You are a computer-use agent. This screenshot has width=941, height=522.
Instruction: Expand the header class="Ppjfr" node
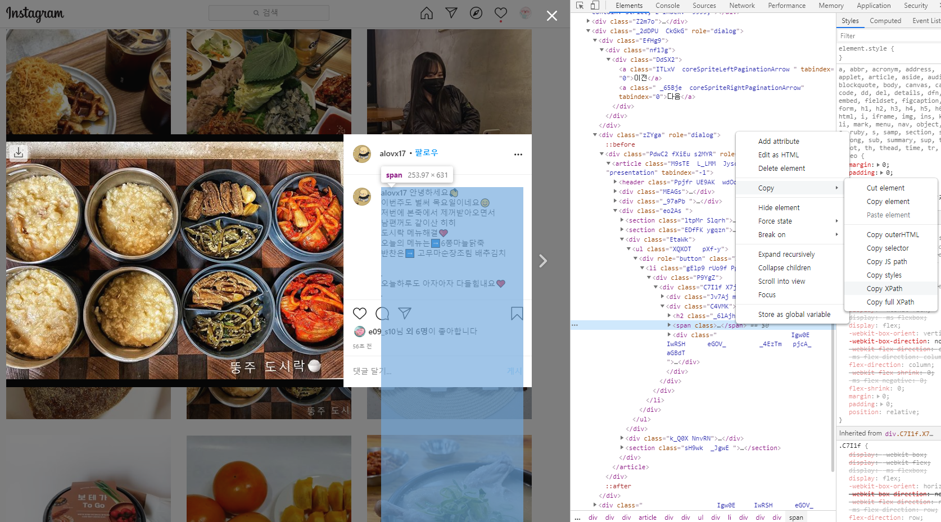pos(615,182)
